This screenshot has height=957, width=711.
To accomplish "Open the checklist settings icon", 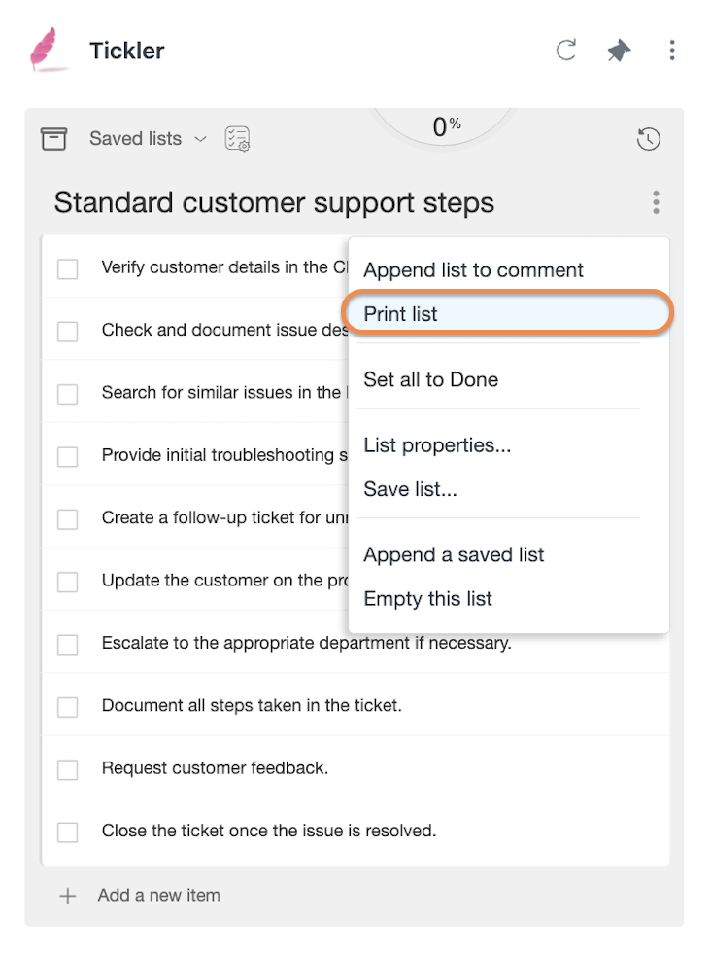I will tap(237, 138).
